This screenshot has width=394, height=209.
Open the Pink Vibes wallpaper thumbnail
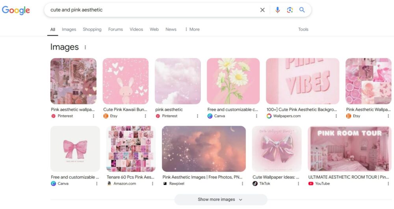click(302, 81)
